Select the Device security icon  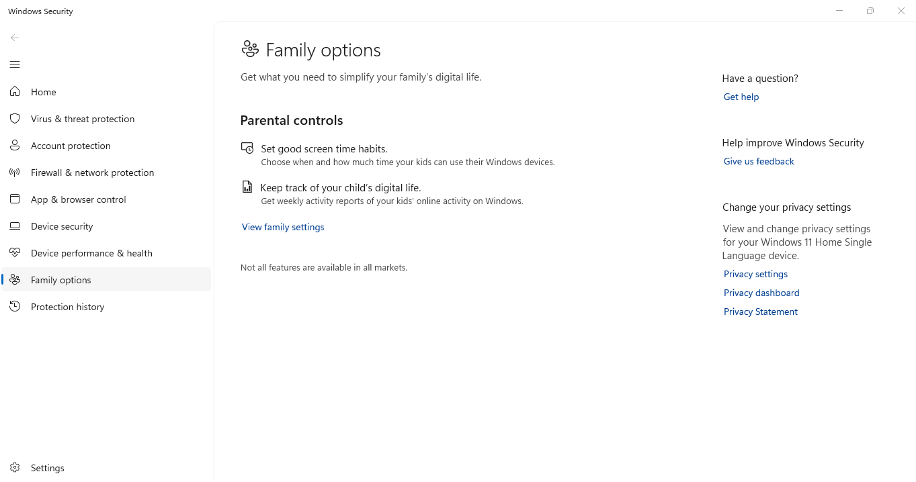pyautogui.click(x=15, y=226)
